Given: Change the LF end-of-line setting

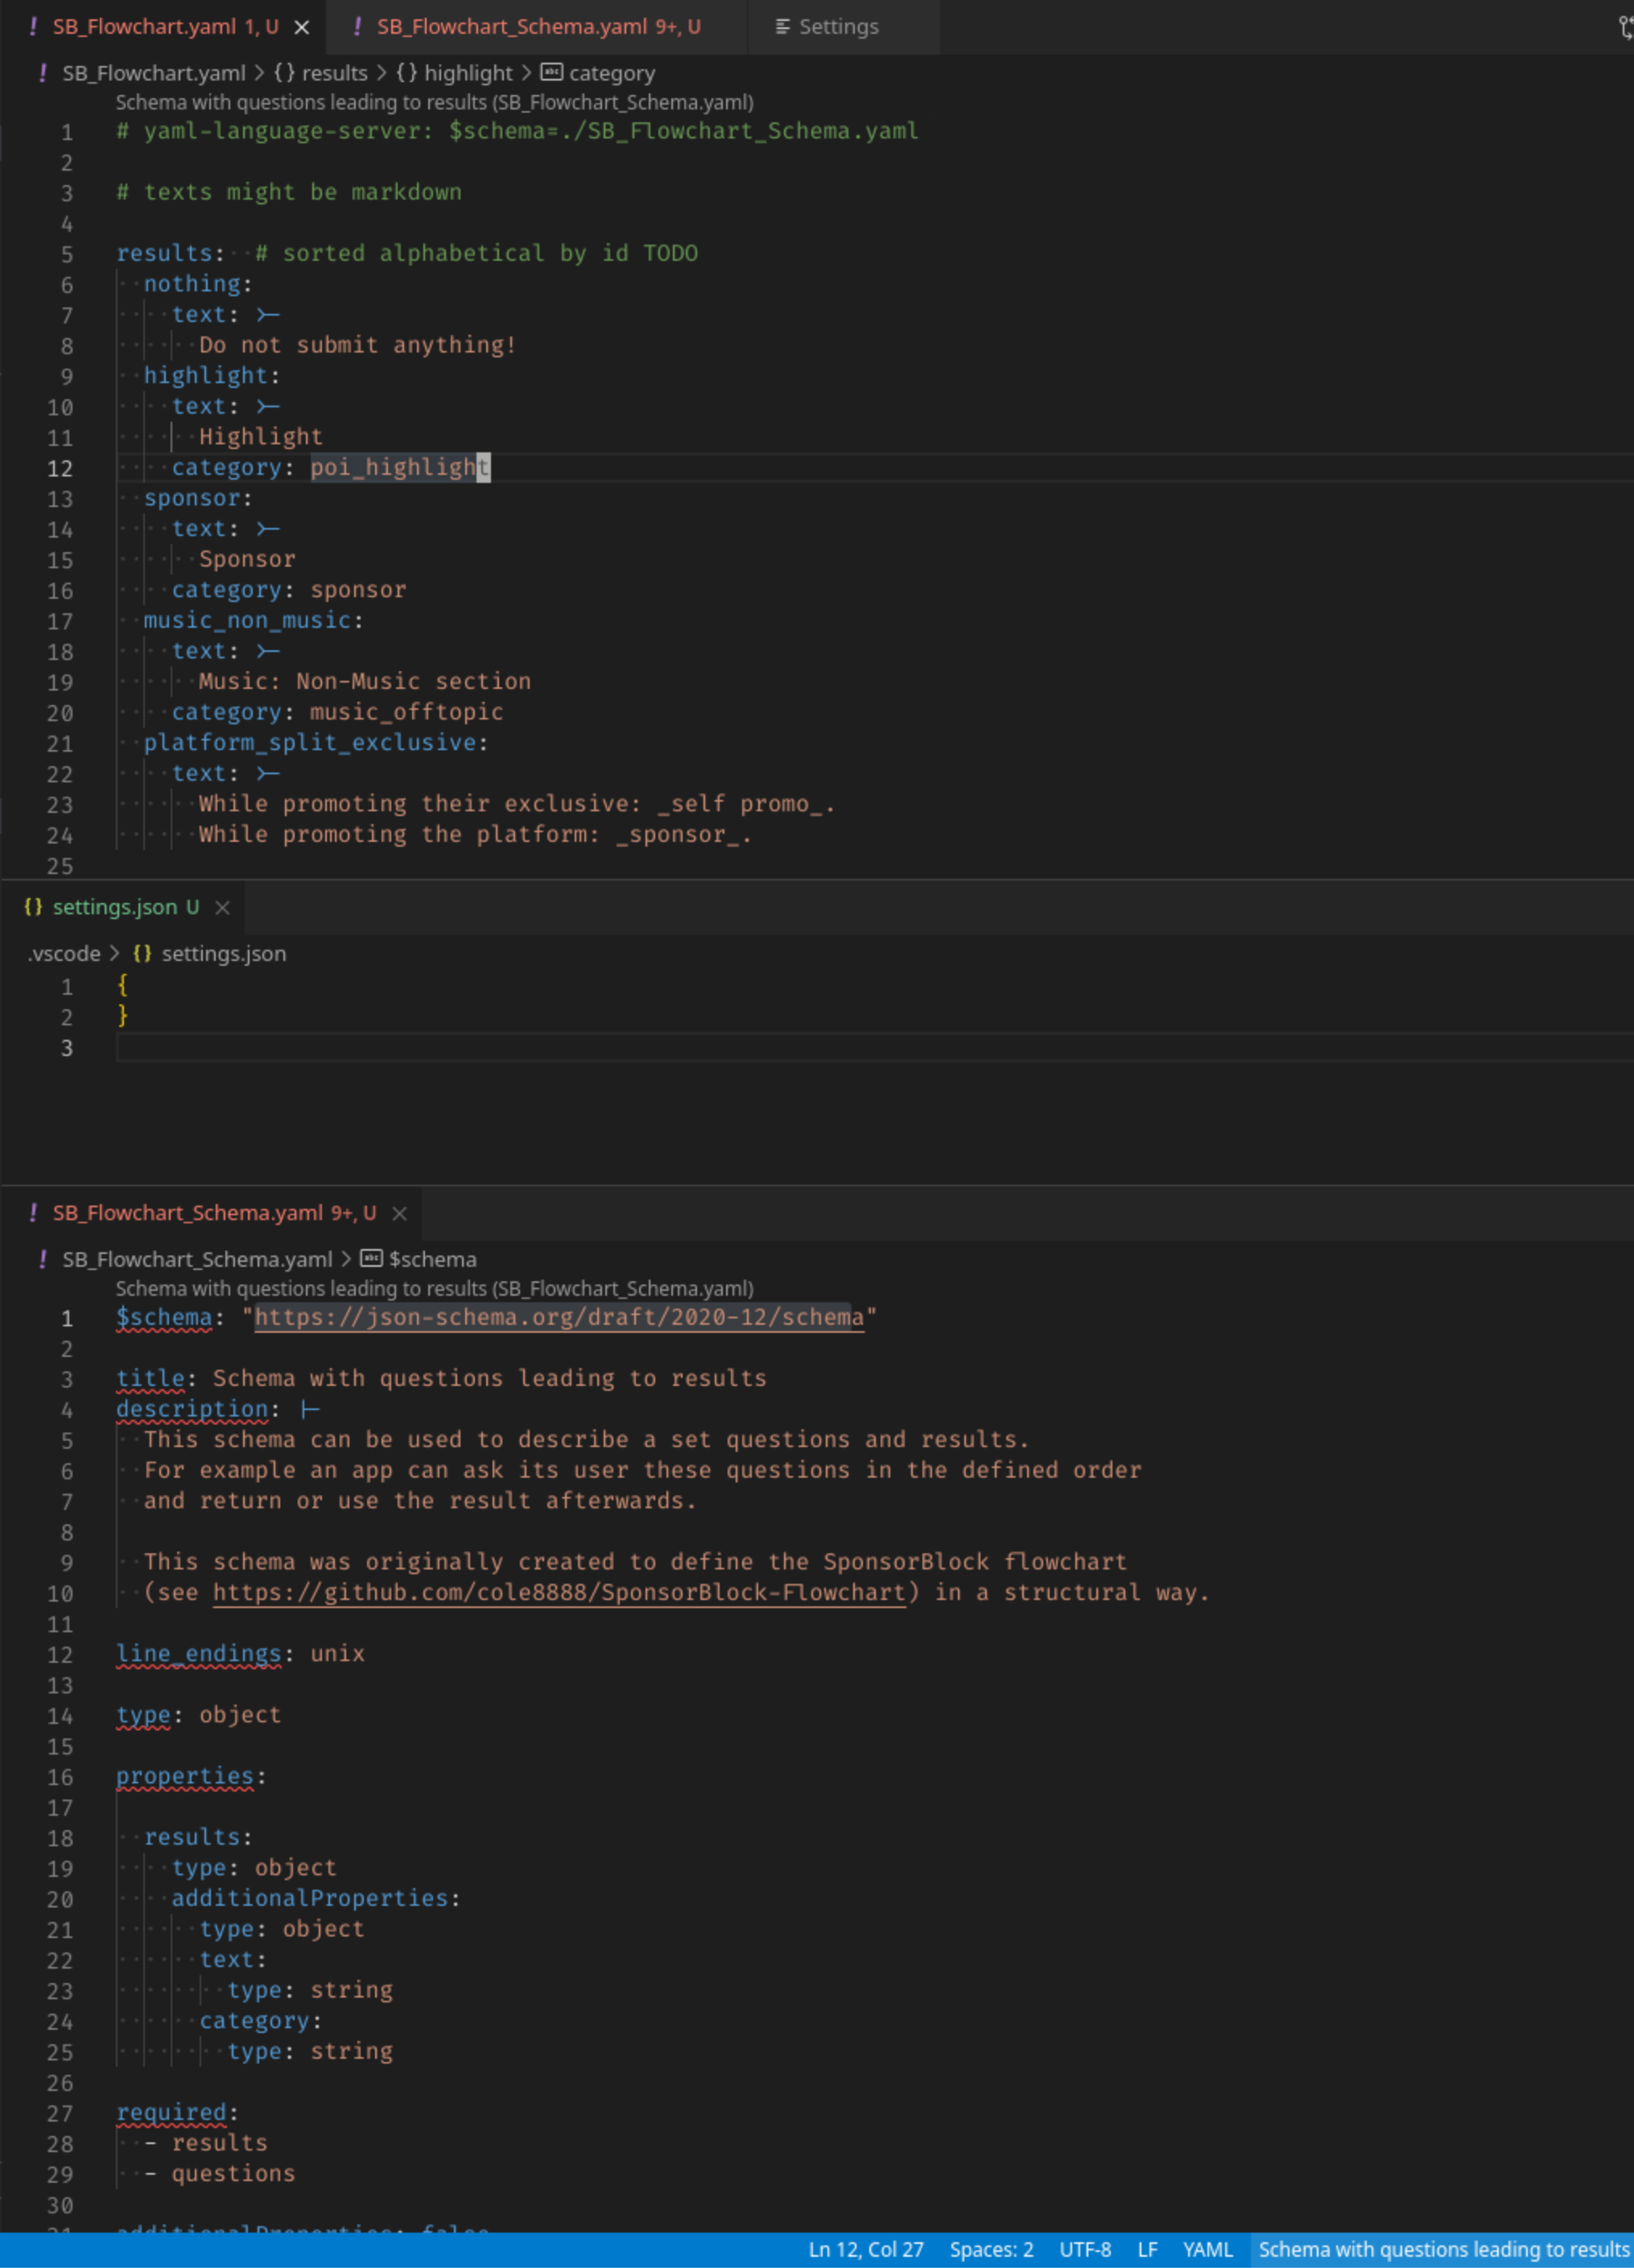Looking at the screenshot, I should [x=1147, y=2249].
